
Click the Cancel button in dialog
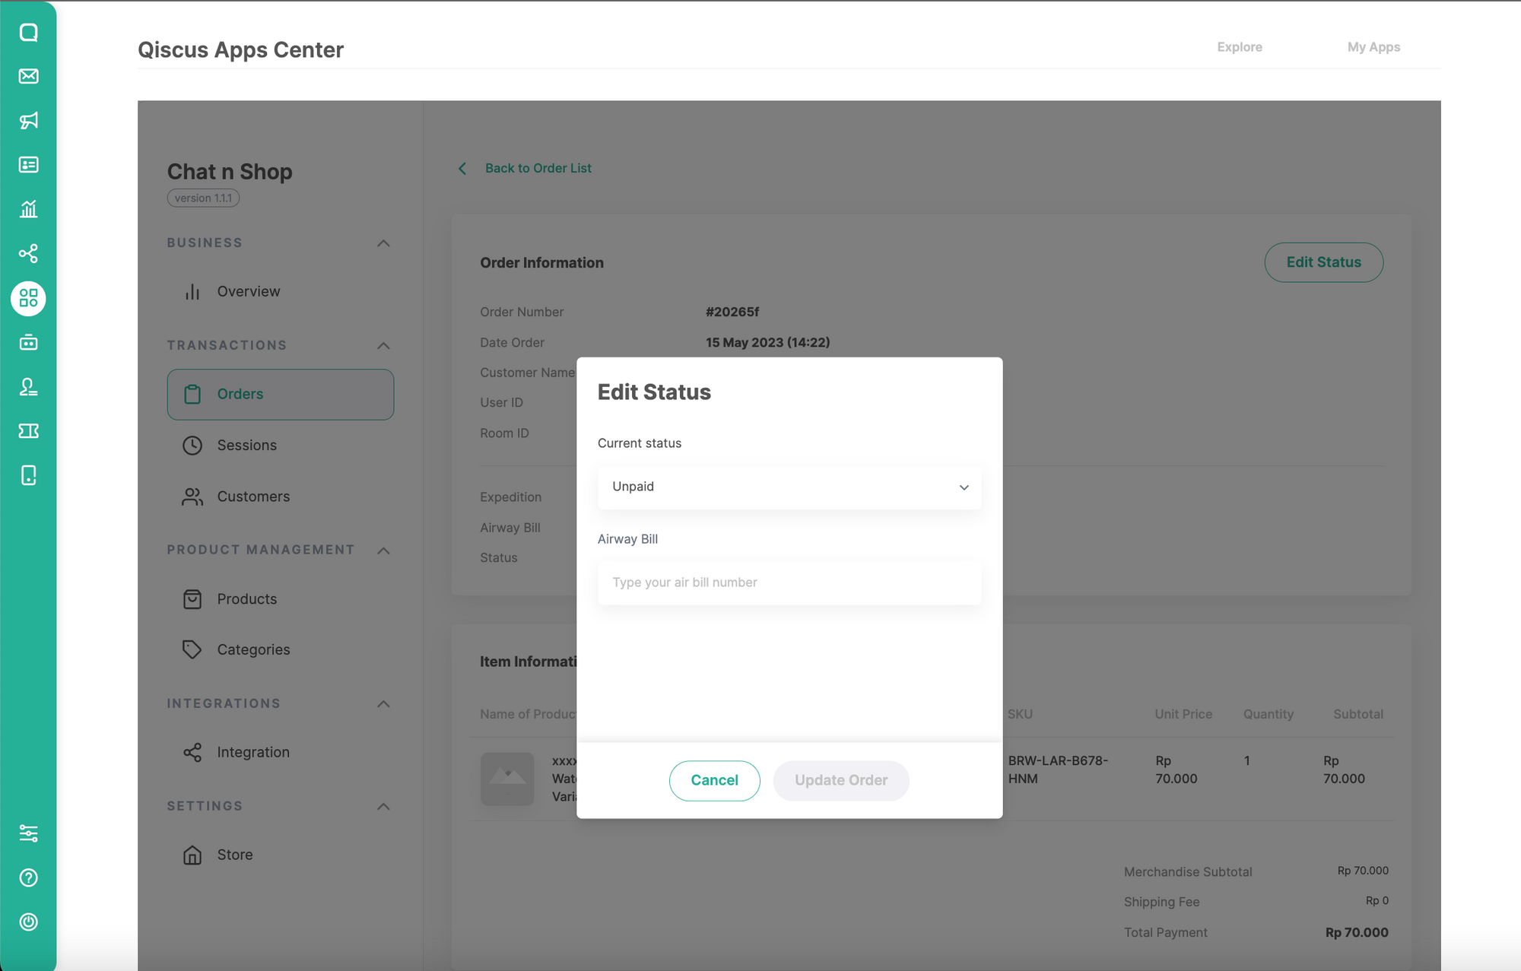(x=714, y=780)
